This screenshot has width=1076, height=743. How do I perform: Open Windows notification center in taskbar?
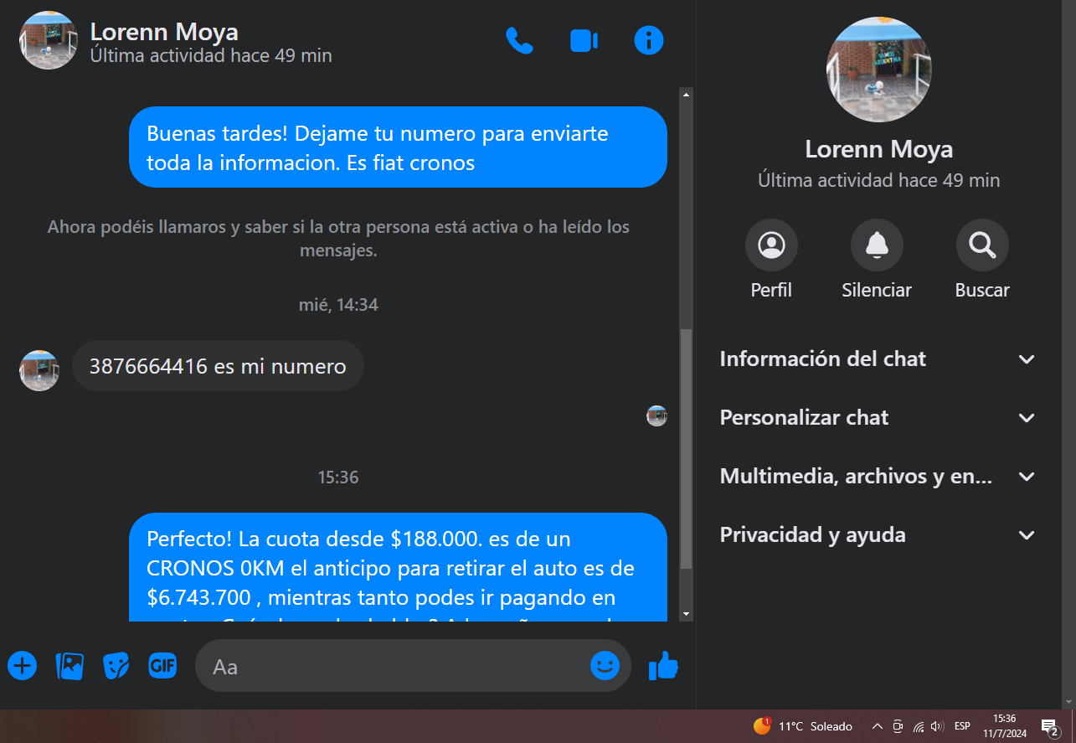[1049, 726]
